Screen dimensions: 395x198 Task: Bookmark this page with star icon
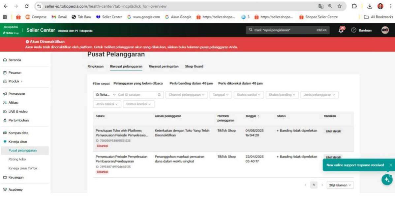339,6
